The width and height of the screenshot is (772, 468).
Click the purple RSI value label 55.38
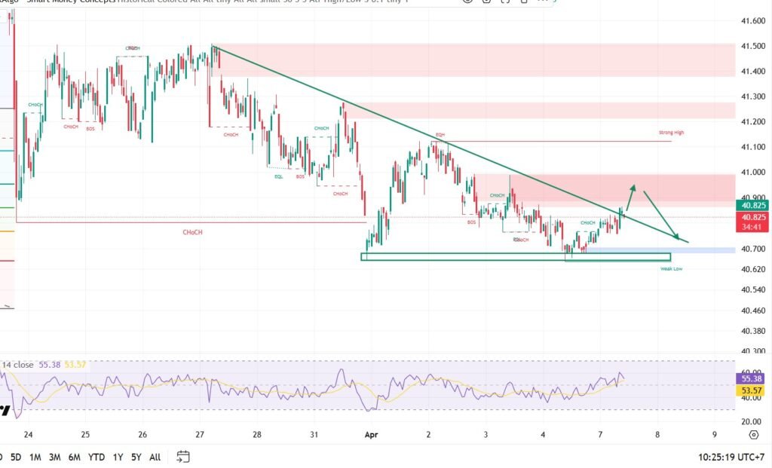click(x=752, y=378)
